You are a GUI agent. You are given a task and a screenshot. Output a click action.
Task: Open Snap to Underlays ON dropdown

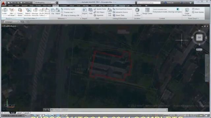[x=71, y=15]
